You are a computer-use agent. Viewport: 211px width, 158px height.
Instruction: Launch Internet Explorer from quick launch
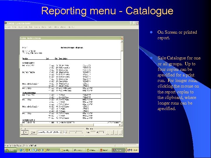click(21, 150)
